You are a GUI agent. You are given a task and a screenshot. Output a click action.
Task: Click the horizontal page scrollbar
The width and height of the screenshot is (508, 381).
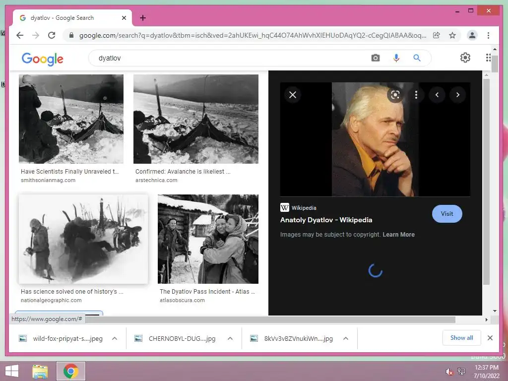pyautogui.click(x=270, y=320)
